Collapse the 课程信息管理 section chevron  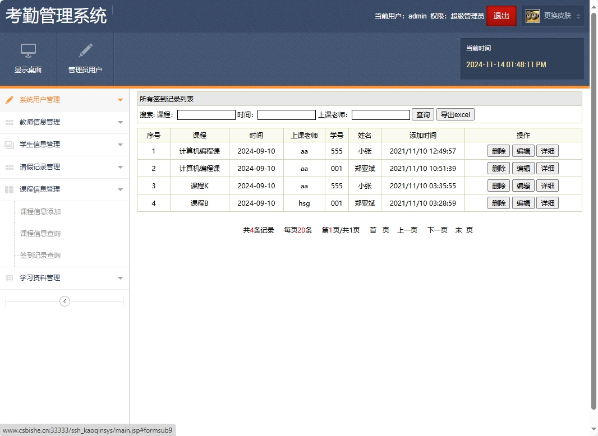tap(119, 189)
